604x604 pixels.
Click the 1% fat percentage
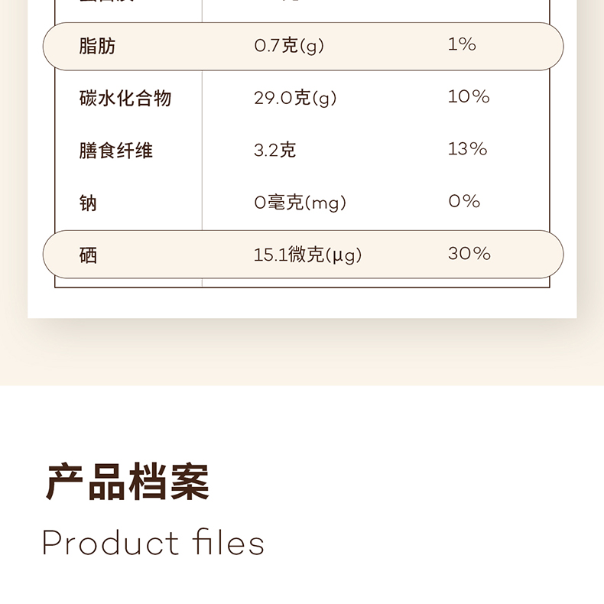point(462,45)
